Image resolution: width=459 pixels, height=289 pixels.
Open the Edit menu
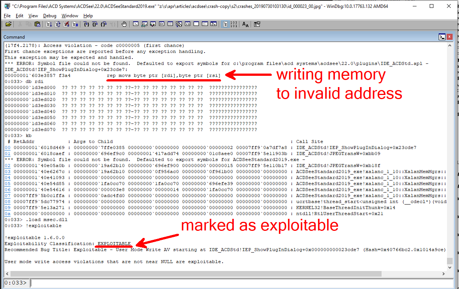tap(20, 16)
